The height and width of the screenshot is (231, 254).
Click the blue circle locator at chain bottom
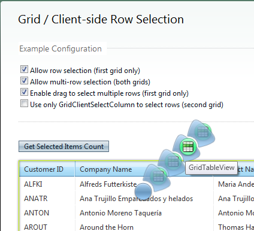(x=143, y=191)
